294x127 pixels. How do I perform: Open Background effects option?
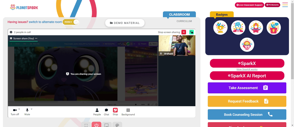pyautogui.click(x=128, y=112)
